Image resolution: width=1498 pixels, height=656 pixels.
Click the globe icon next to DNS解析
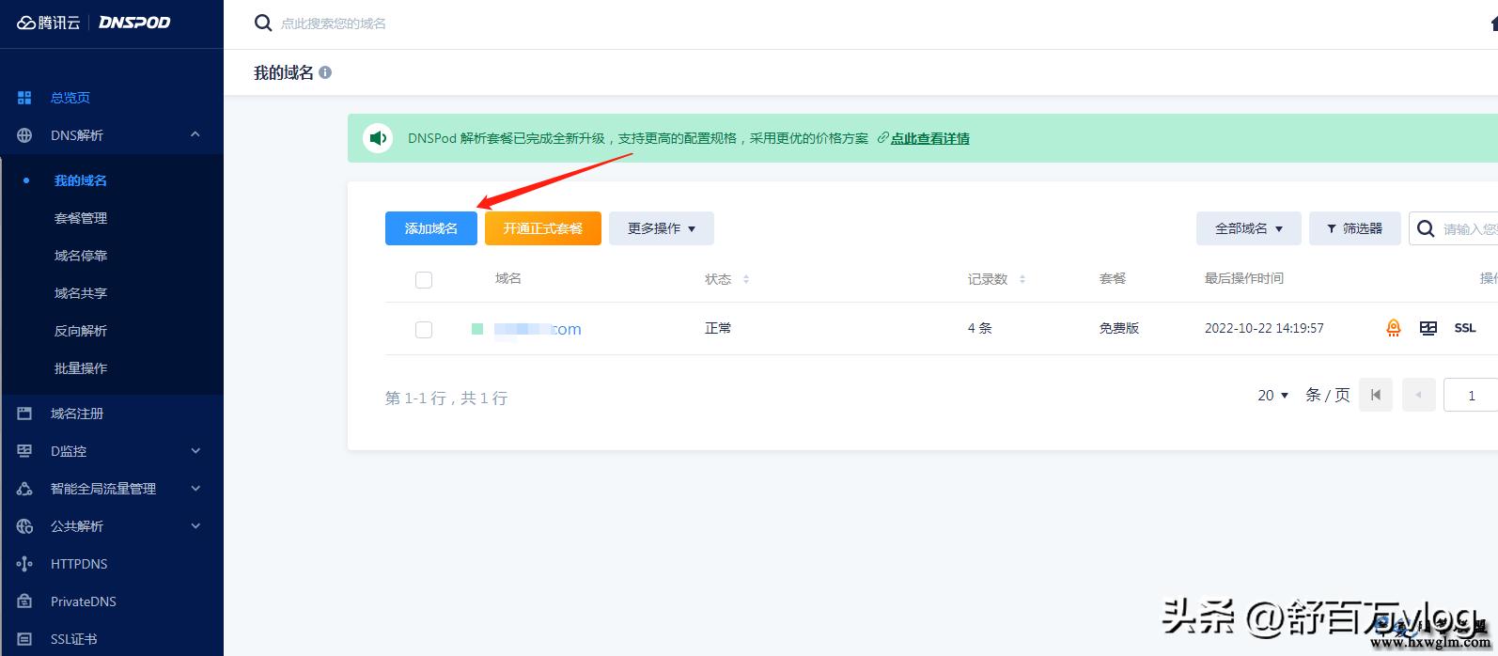(24, 135)
